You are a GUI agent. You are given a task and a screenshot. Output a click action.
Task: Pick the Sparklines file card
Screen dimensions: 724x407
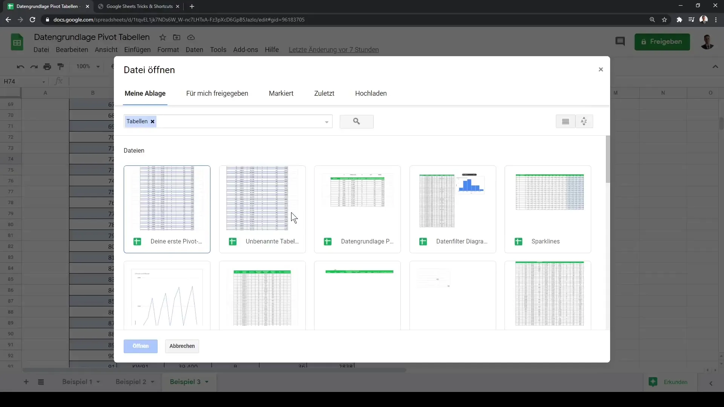coord(548,209)
